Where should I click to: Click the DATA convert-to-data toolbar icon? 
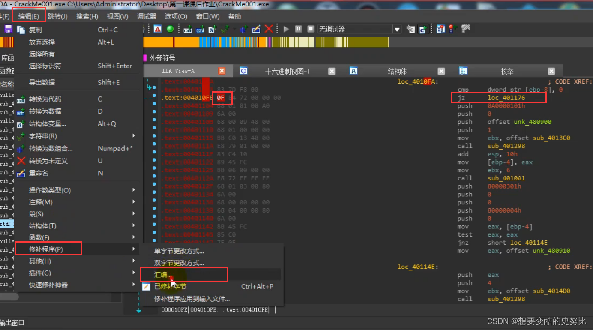click(x=200, y=29)
